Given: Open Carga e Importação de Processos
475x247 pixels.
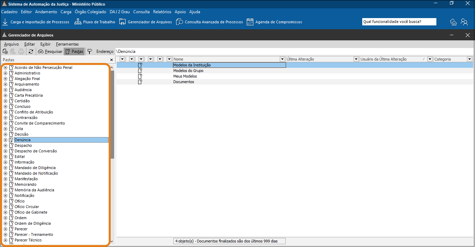Looking at the screenshot, I should (35, 22).
